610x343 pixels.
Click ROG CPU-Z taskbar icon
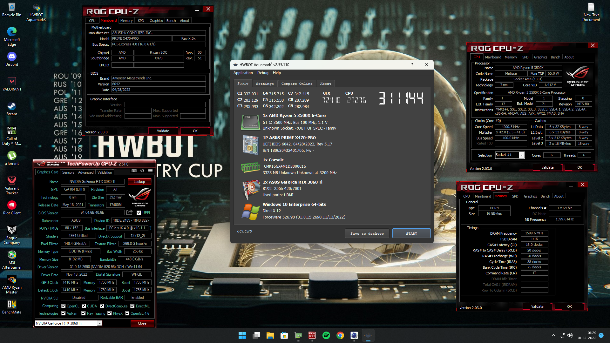pyautogui.click(x=312, y=335)
